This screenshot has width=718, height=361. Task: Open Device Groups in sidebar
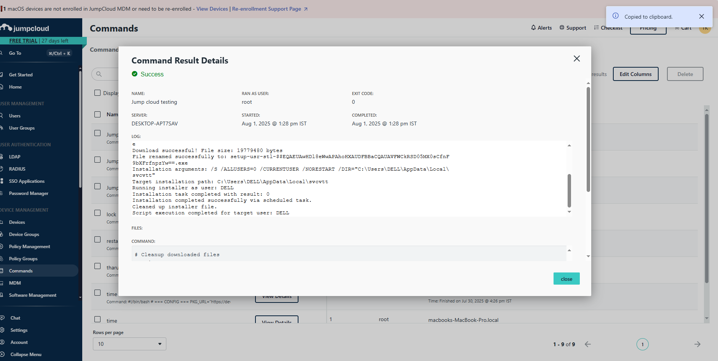coord(24,234)
